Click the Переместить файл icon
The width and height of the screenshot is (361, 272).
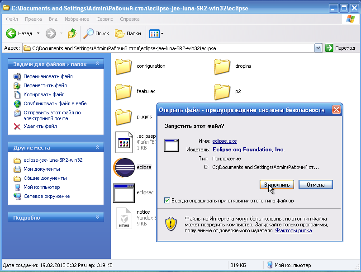(x=17, y=85)
